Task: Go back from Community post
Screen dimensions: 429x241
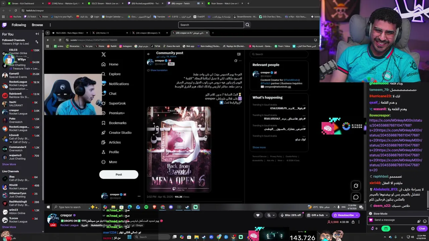Action: (148, 54)
